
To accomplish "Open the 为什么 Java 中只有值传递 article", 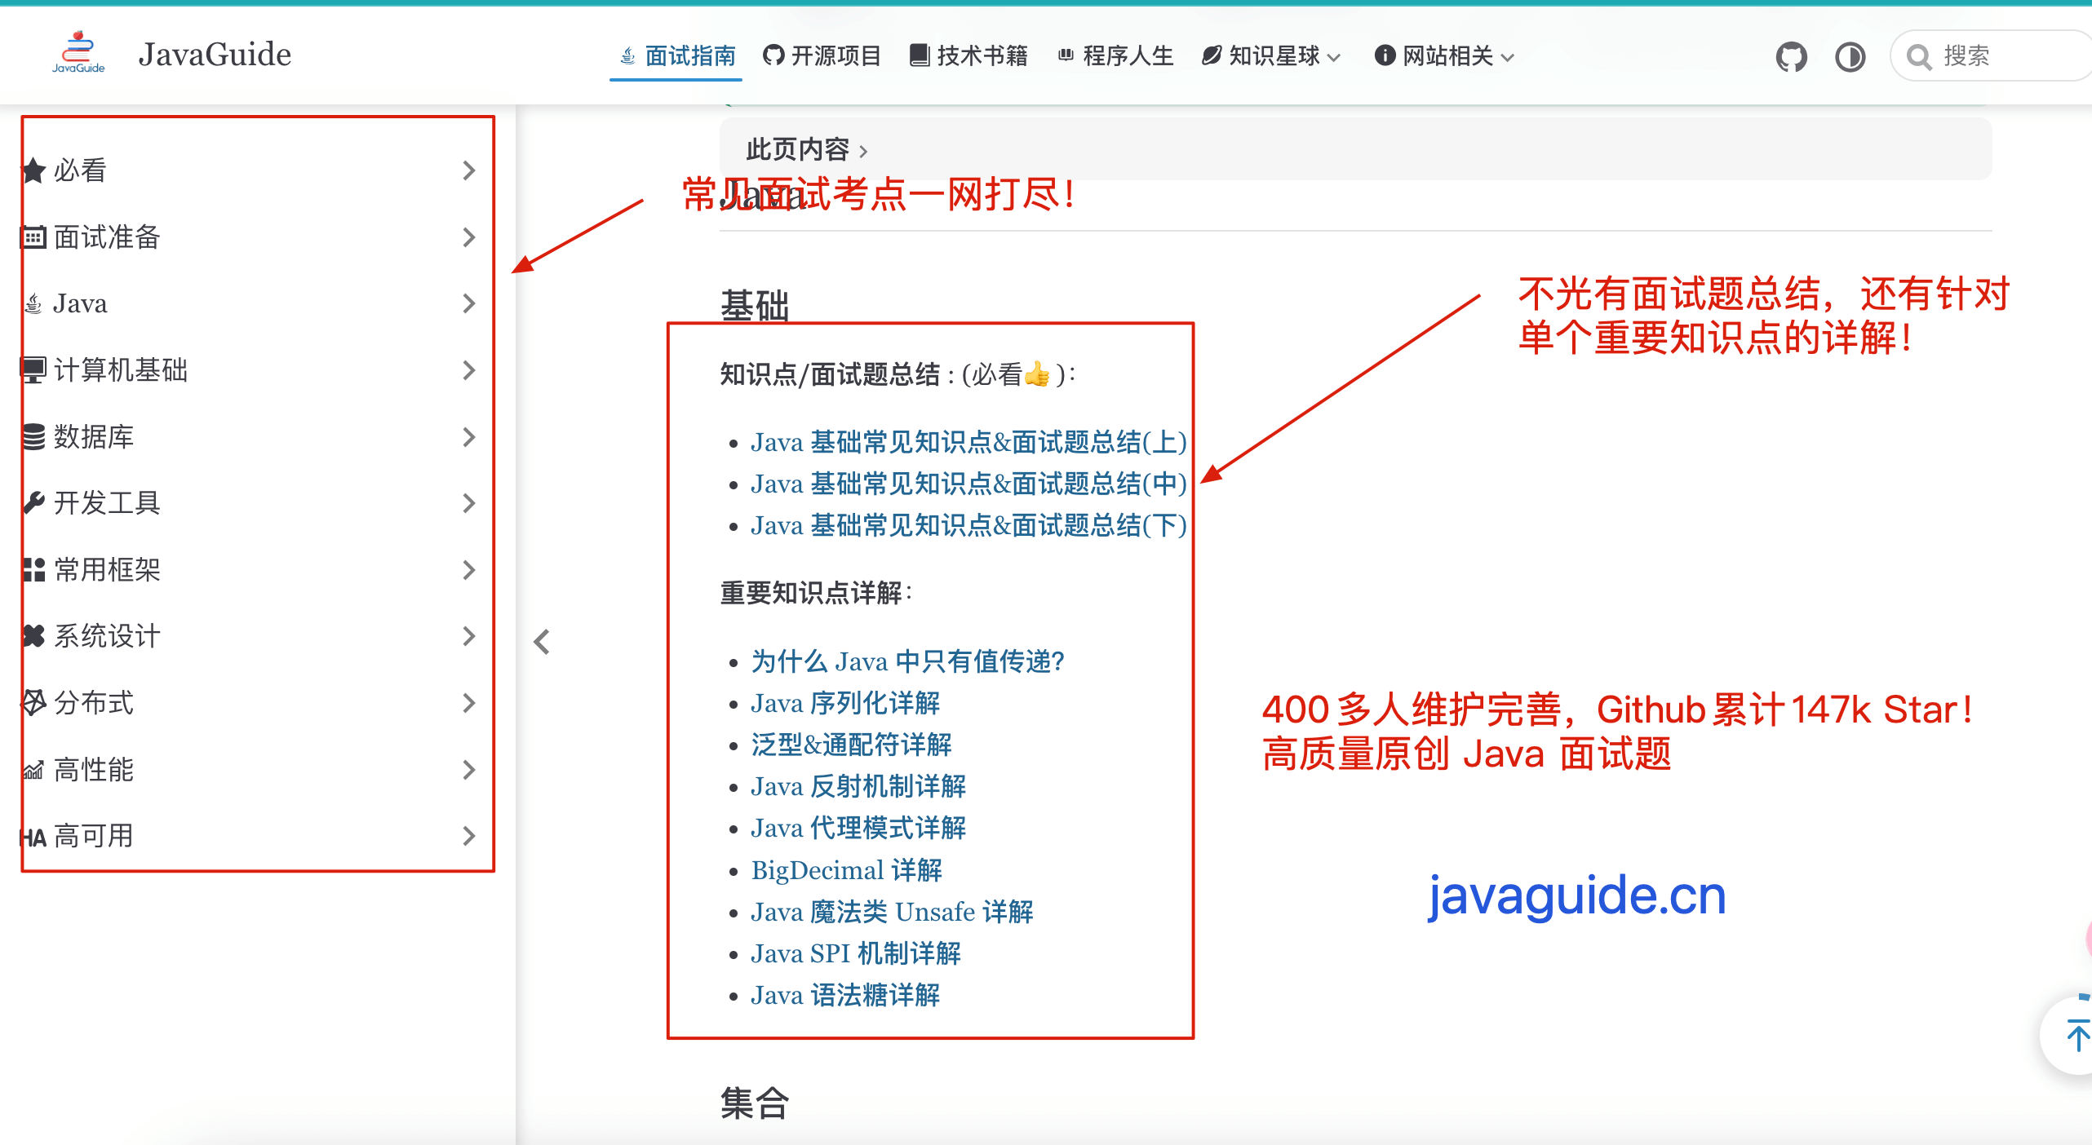I will click(x=907, y=662).
